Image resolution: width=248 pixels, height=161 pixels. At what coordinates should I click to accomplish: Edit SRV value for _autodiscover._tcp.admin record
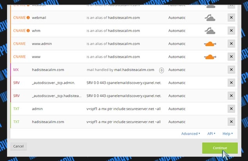click(124, 83)
